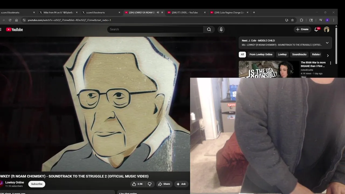Install app icon in the address bar

(287, 20)
